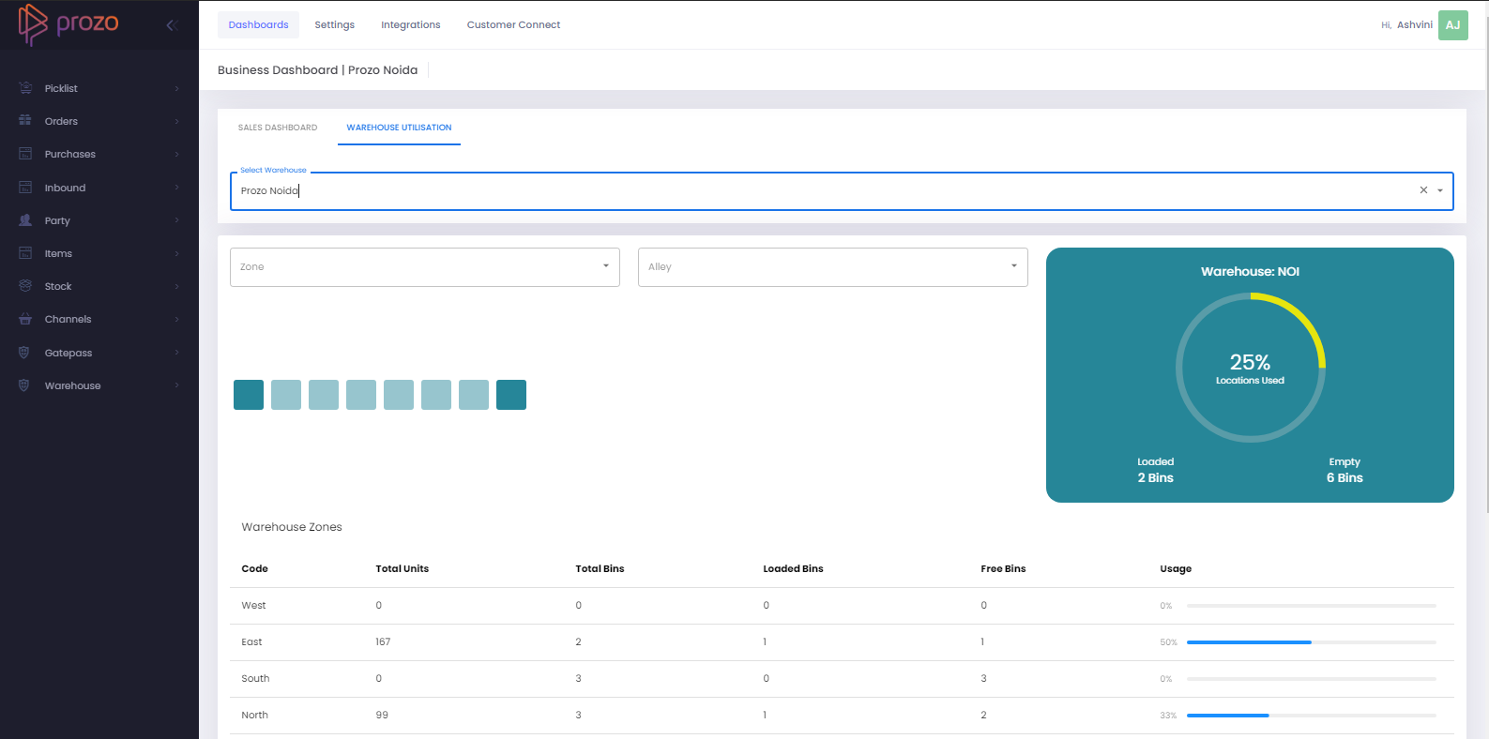Open the Alley dropdown
The width and height of the screenshot is (1489, 739).
(x=832, y=267)
